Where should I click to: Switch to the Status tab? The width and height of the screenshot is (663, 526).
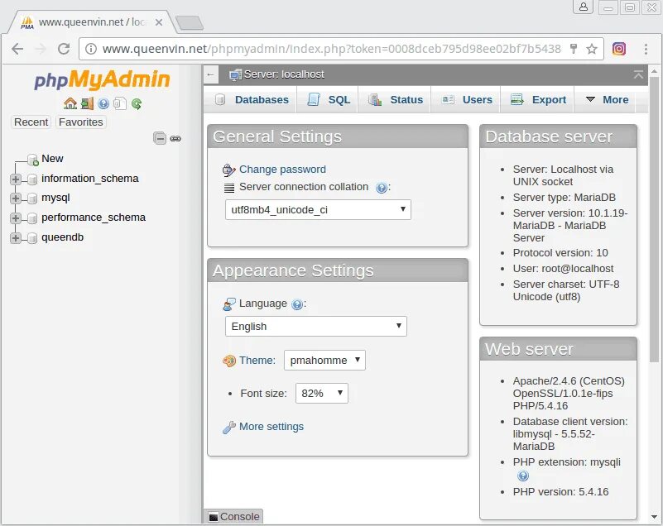pyautogui.click(x=395, y=100)
